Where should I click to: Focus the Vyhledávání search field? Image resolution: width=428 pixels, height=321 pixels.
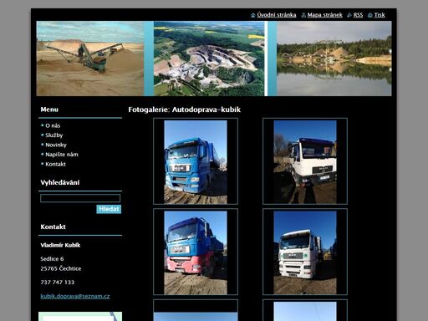(80, 198)
